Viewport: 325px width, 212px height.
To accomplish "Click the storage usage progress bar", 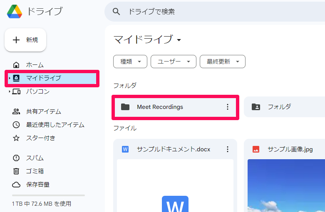I will pos(49,195).
